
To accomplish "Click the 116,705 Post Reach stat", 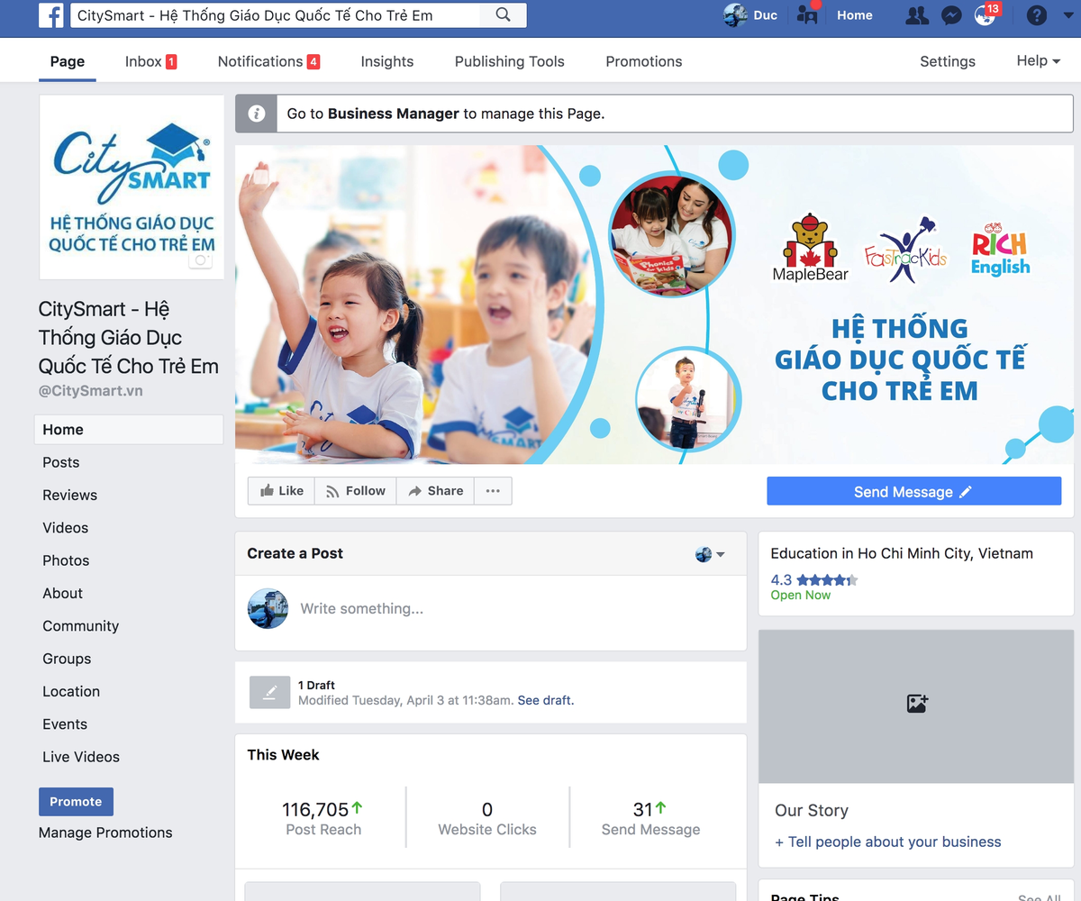I will point(323,818).
